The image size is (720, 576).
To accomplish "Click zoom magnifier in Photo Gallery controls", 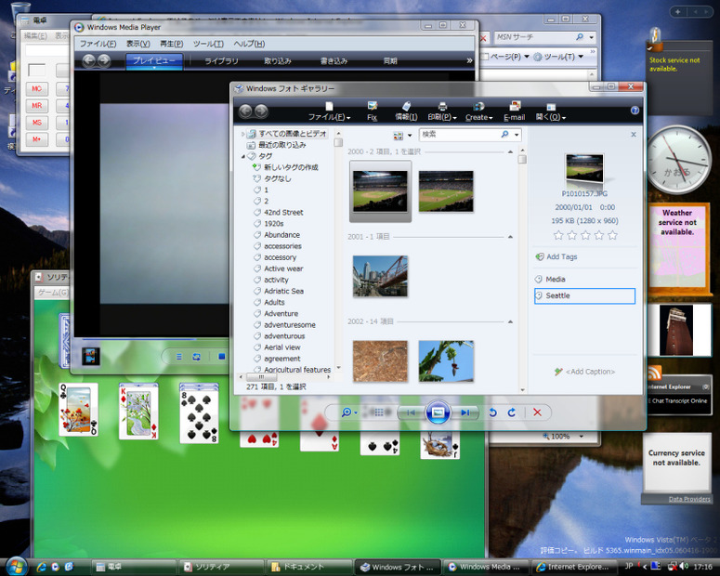I will 347,412.
